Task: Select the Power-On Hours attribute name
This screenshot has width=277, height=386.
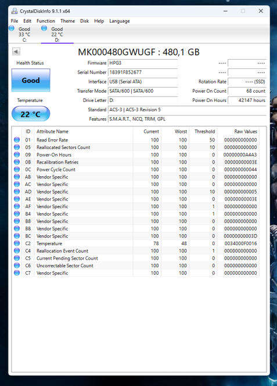Action: click(54, 155)
